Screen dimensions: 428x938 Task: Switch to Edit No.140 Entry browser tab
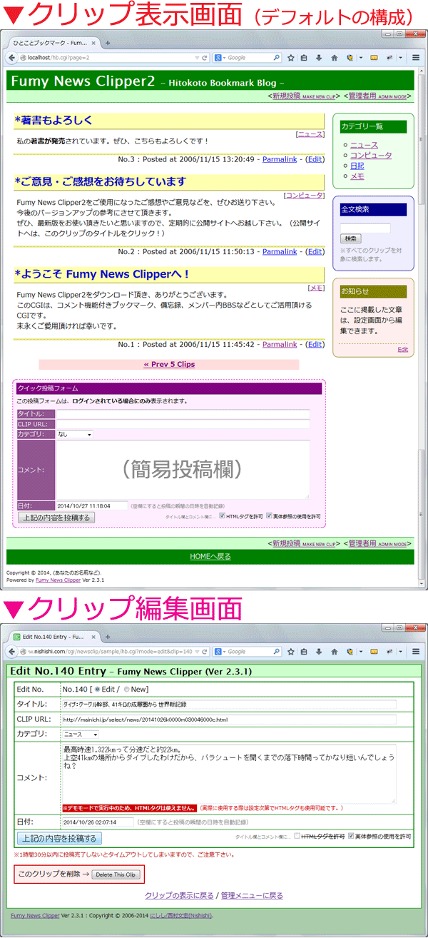(x=53, y=636)
